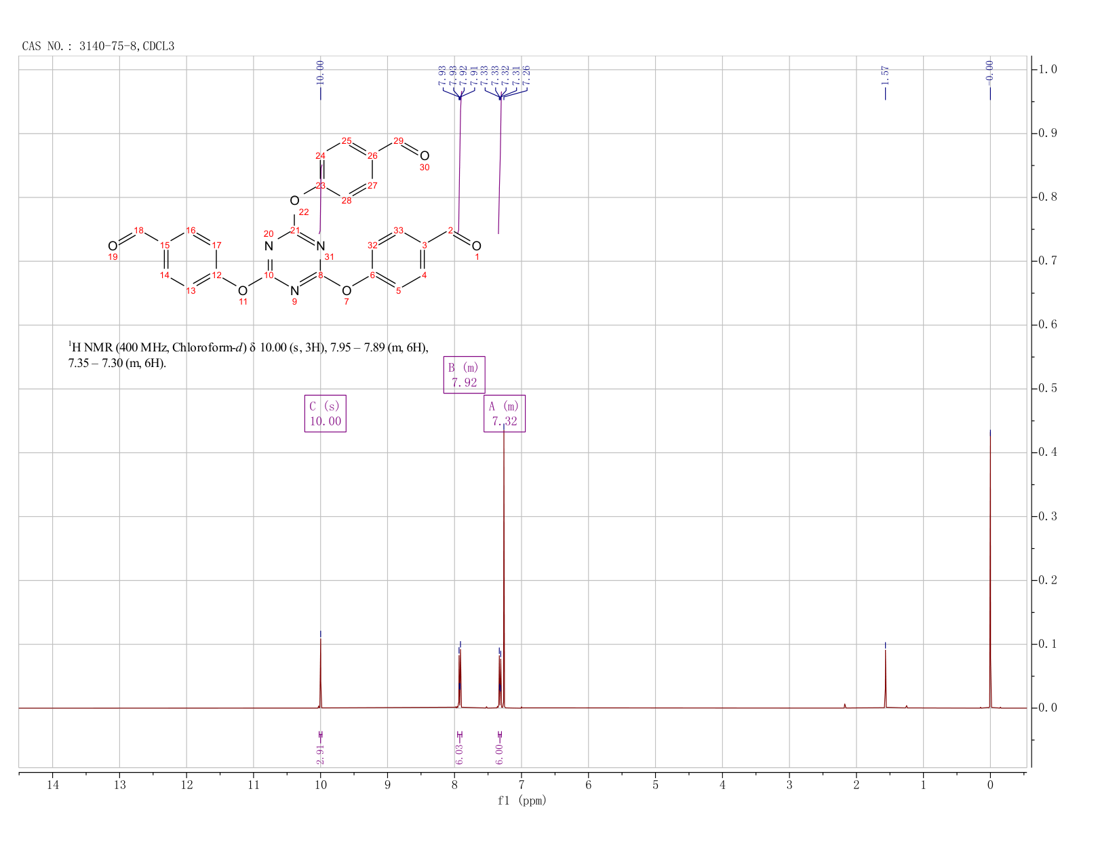
Task: Click the 0.4 intensity axis label
Action: point(1048,453)
